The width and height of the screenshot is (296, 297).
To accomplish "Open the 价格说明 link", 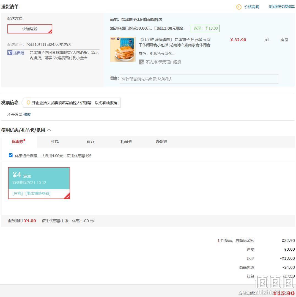I will (x=251, y=7).
